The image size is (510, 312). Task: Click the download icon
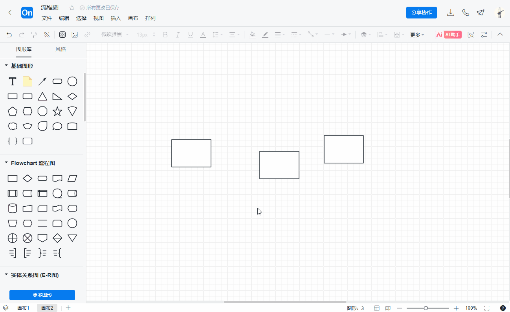tap(451, 13)
